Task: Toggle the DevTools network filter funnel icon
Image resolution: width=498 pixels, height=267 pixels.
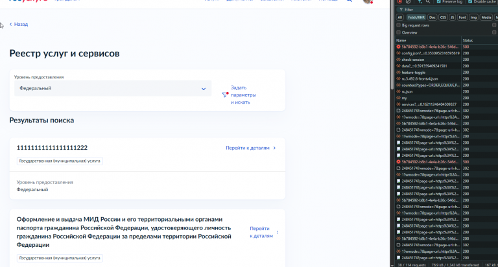Action: tap(420, 1)
